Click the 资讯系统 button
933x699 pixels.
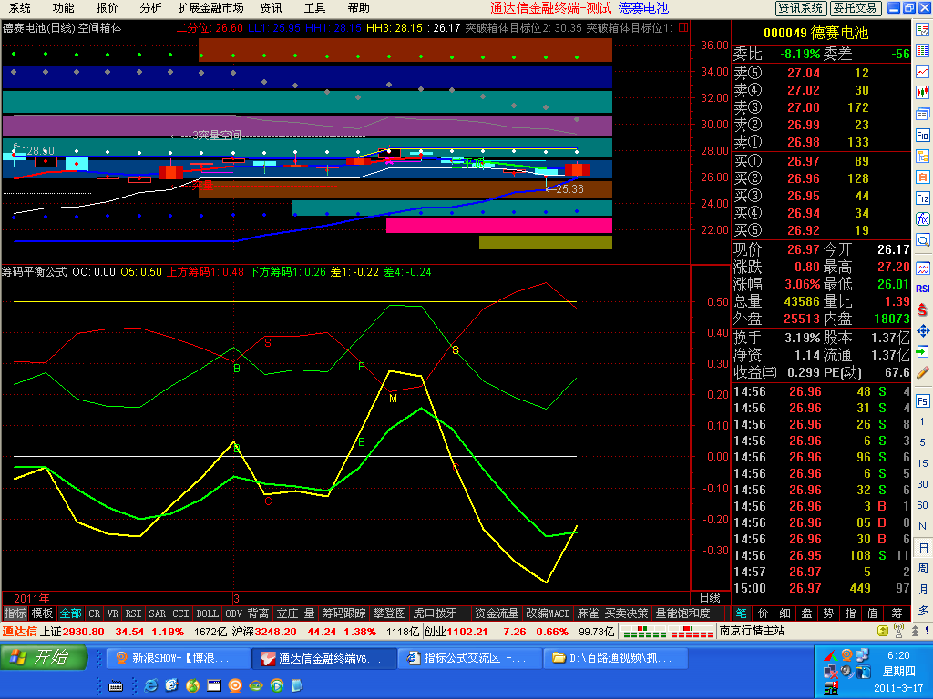[801, 8]
